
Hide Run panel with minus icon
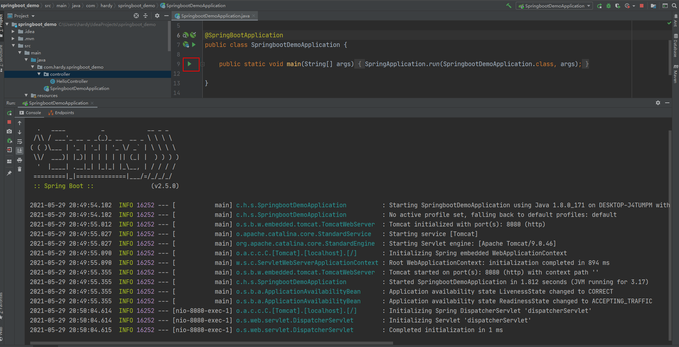click(x=667, y=103)
